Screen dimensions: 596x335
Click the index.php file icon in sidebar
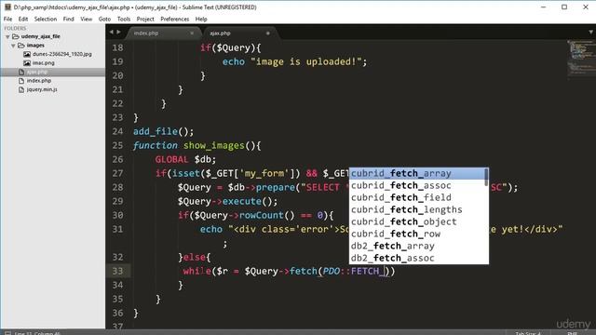[21, 81]
